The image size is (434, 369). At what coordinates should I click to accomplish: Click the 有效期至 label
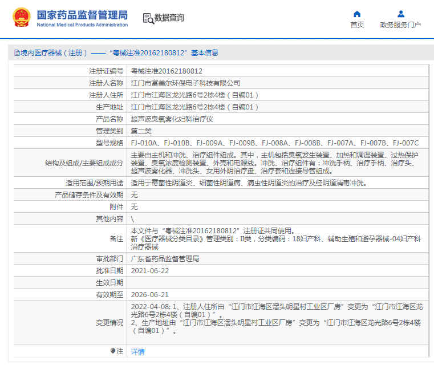pos(109,294)
